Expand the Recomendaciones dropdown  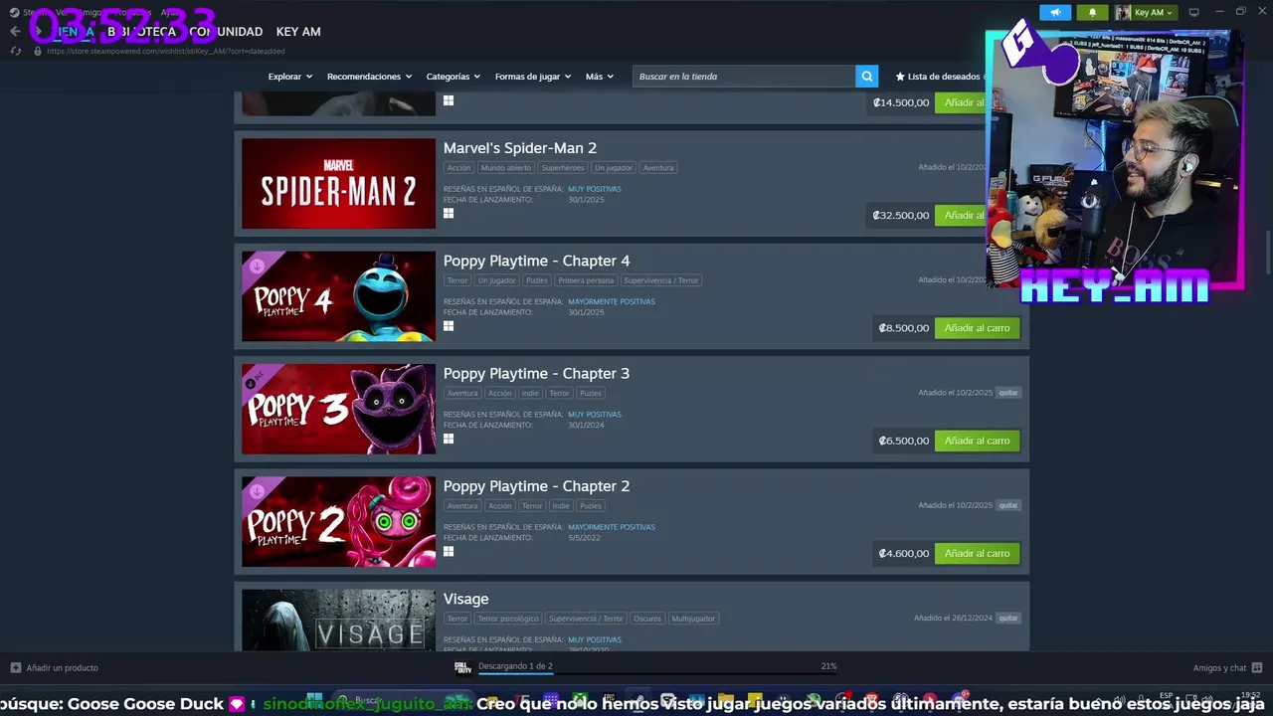pos(370,77)
